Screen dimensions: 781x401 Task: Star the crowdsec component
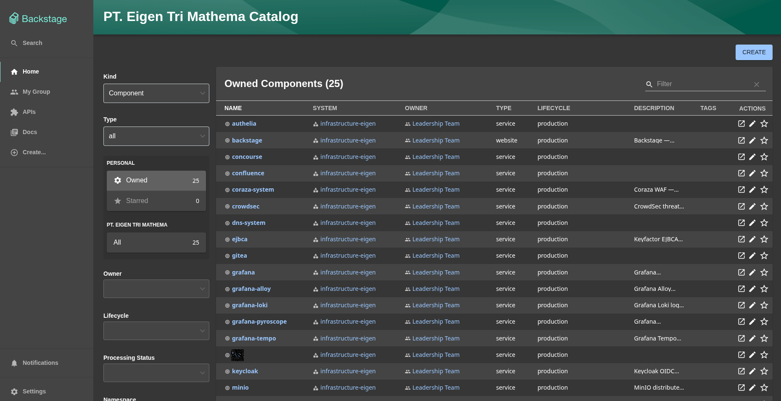[x=764, y=206]
